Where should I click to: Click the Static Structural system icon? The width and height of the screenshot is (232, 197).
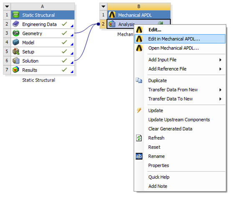pos(16,15)
